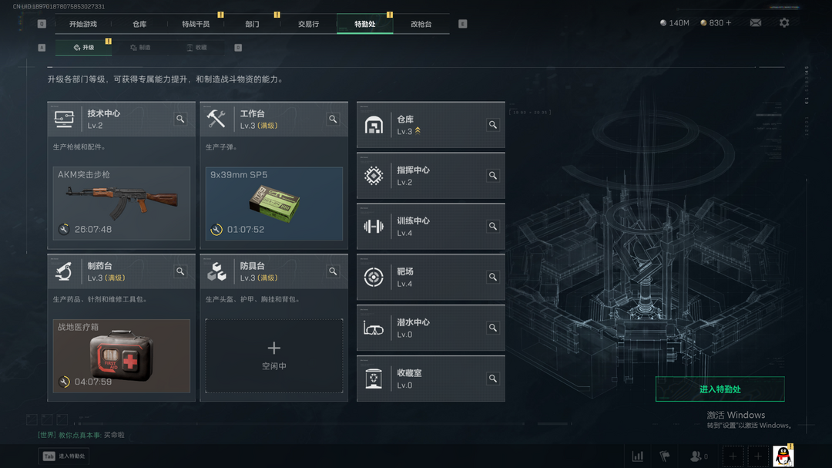Open the mail envelope icon

click(x=756, y=23)
